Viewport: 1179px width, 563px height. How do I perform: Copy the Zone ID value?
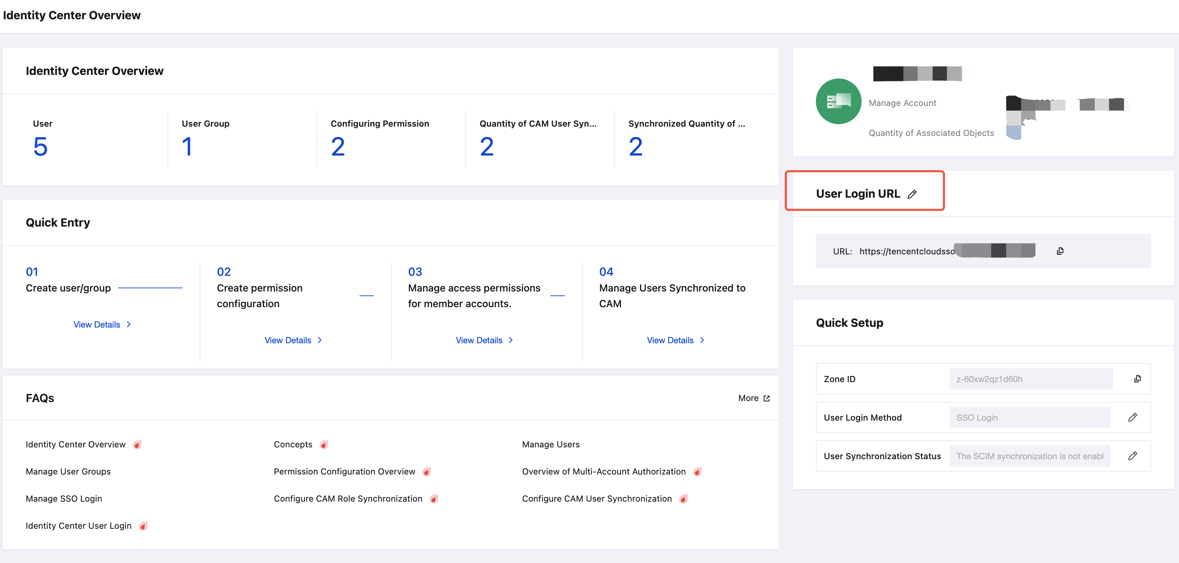click(x=1137, y=379)
